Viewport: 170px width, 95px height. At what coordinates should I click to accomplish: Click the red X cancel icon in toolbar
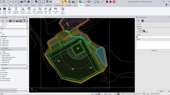click(114, 2)
